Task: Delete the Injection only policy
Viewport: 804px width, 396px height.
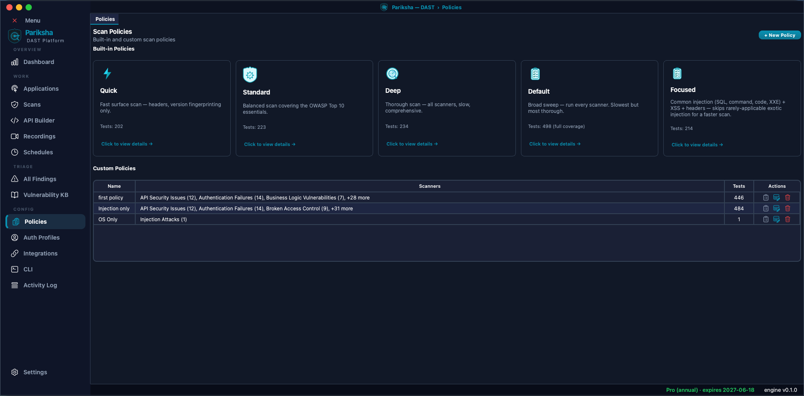Action: [x=788, y=208]
